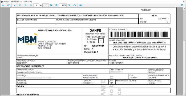
Task: Click the scrollbar down arrow
Action: tap(184, 94)
